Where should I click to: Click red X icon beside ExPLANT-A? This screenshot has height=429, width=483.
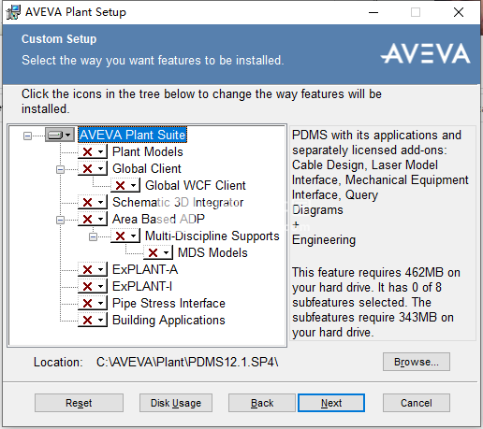click(x=87, y=270)
